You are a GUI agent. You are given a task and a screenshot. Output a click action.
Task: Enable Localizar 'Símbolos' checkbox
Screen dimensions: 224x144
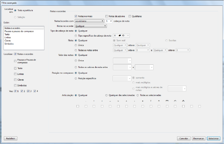pos(15,85)
